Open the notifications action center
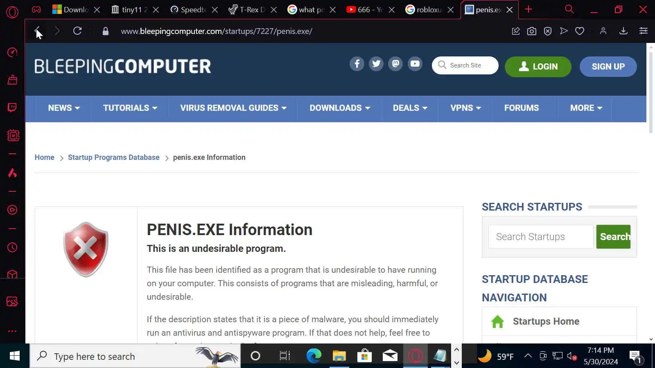The height and width of the screenshot is (368, 655). [635, 356]
